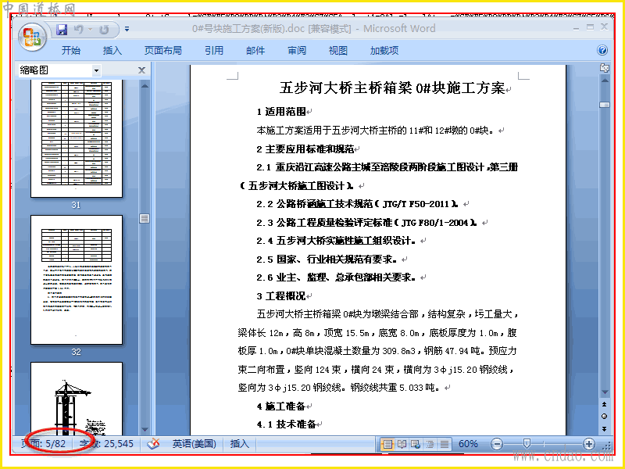The image size is (625, 469).
Task: Click the 英语(美国) language button
Action: (x=194, y=444)
